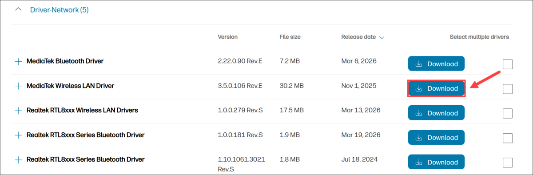Click the Driver-Network (5) heading
Viewport: 533px width, 175px height.
click(x=60, y=9)
